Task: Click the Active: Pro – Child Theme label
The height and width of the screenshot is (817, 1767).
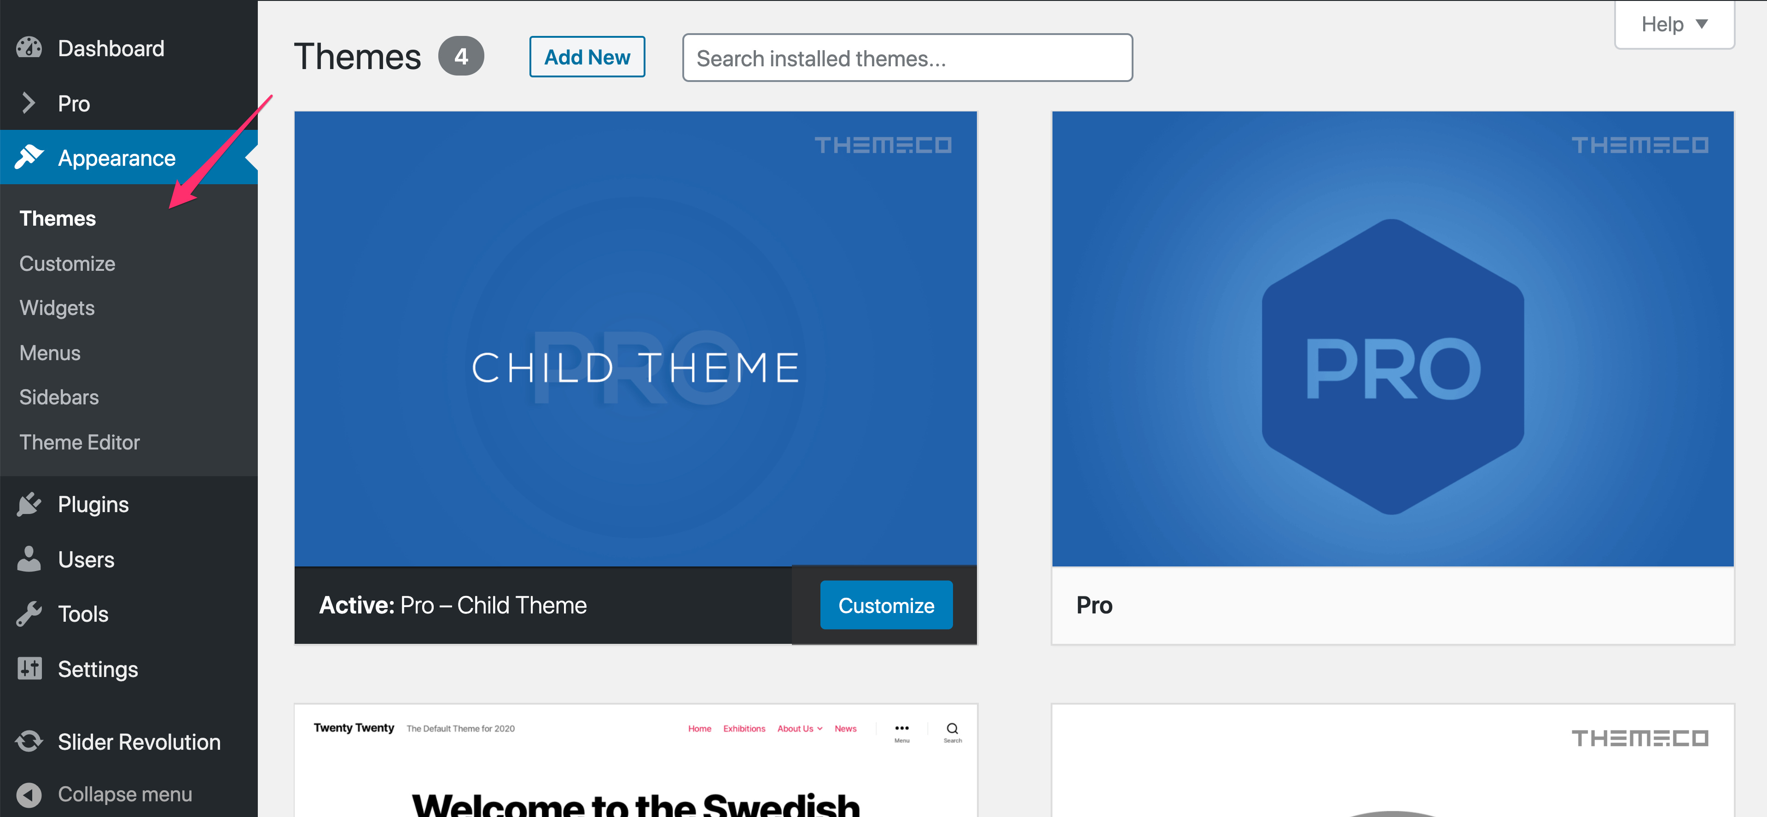Action: pyautogui.click(x=453, y=605)
